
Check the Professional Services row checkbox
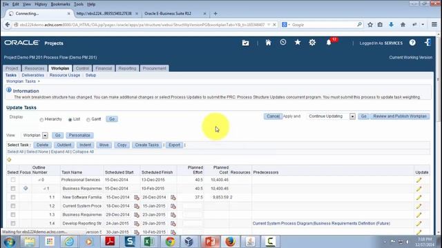(x=13, y=180)
